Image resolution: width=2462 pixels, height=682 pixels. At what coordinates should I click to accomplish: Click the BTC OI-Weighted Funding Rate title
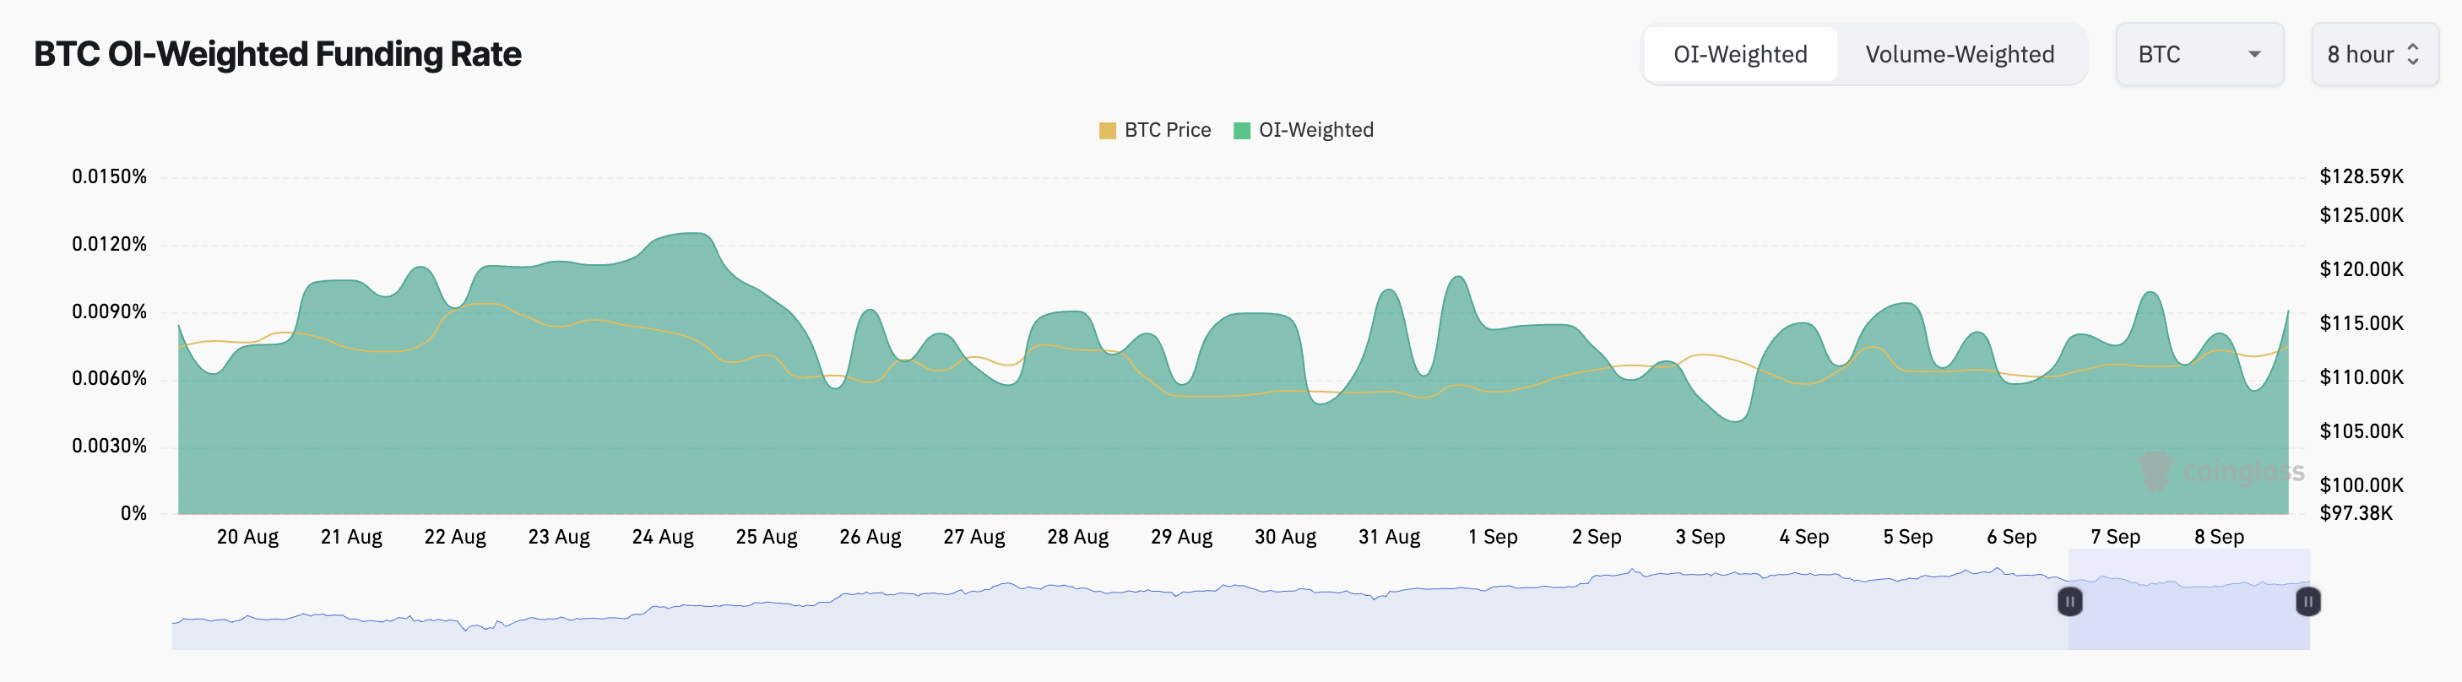click(x=277, y=55)
